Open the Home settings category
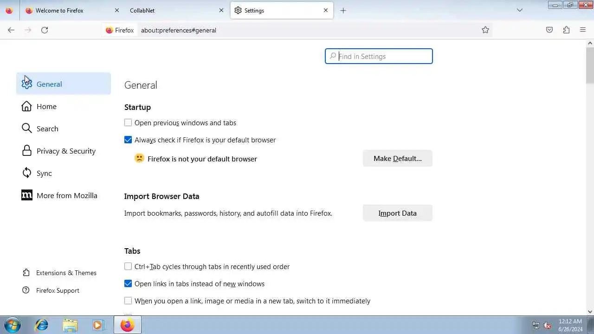 coord(64,106)
